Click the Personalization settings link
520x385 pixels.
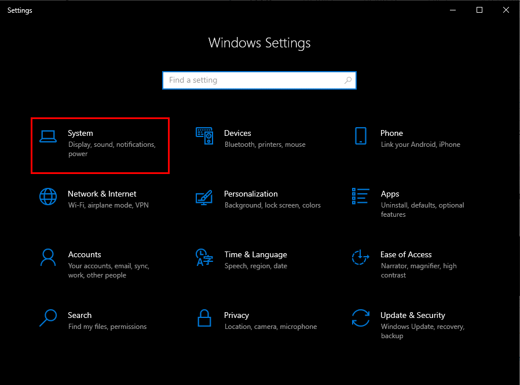click(x=251, y=194)
